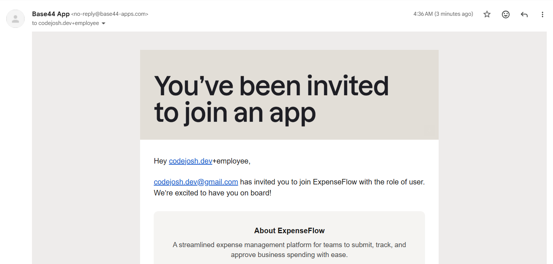
Task: Expand recipient details arrow beside codejosh.dev+employee
Action: [103, 23]
